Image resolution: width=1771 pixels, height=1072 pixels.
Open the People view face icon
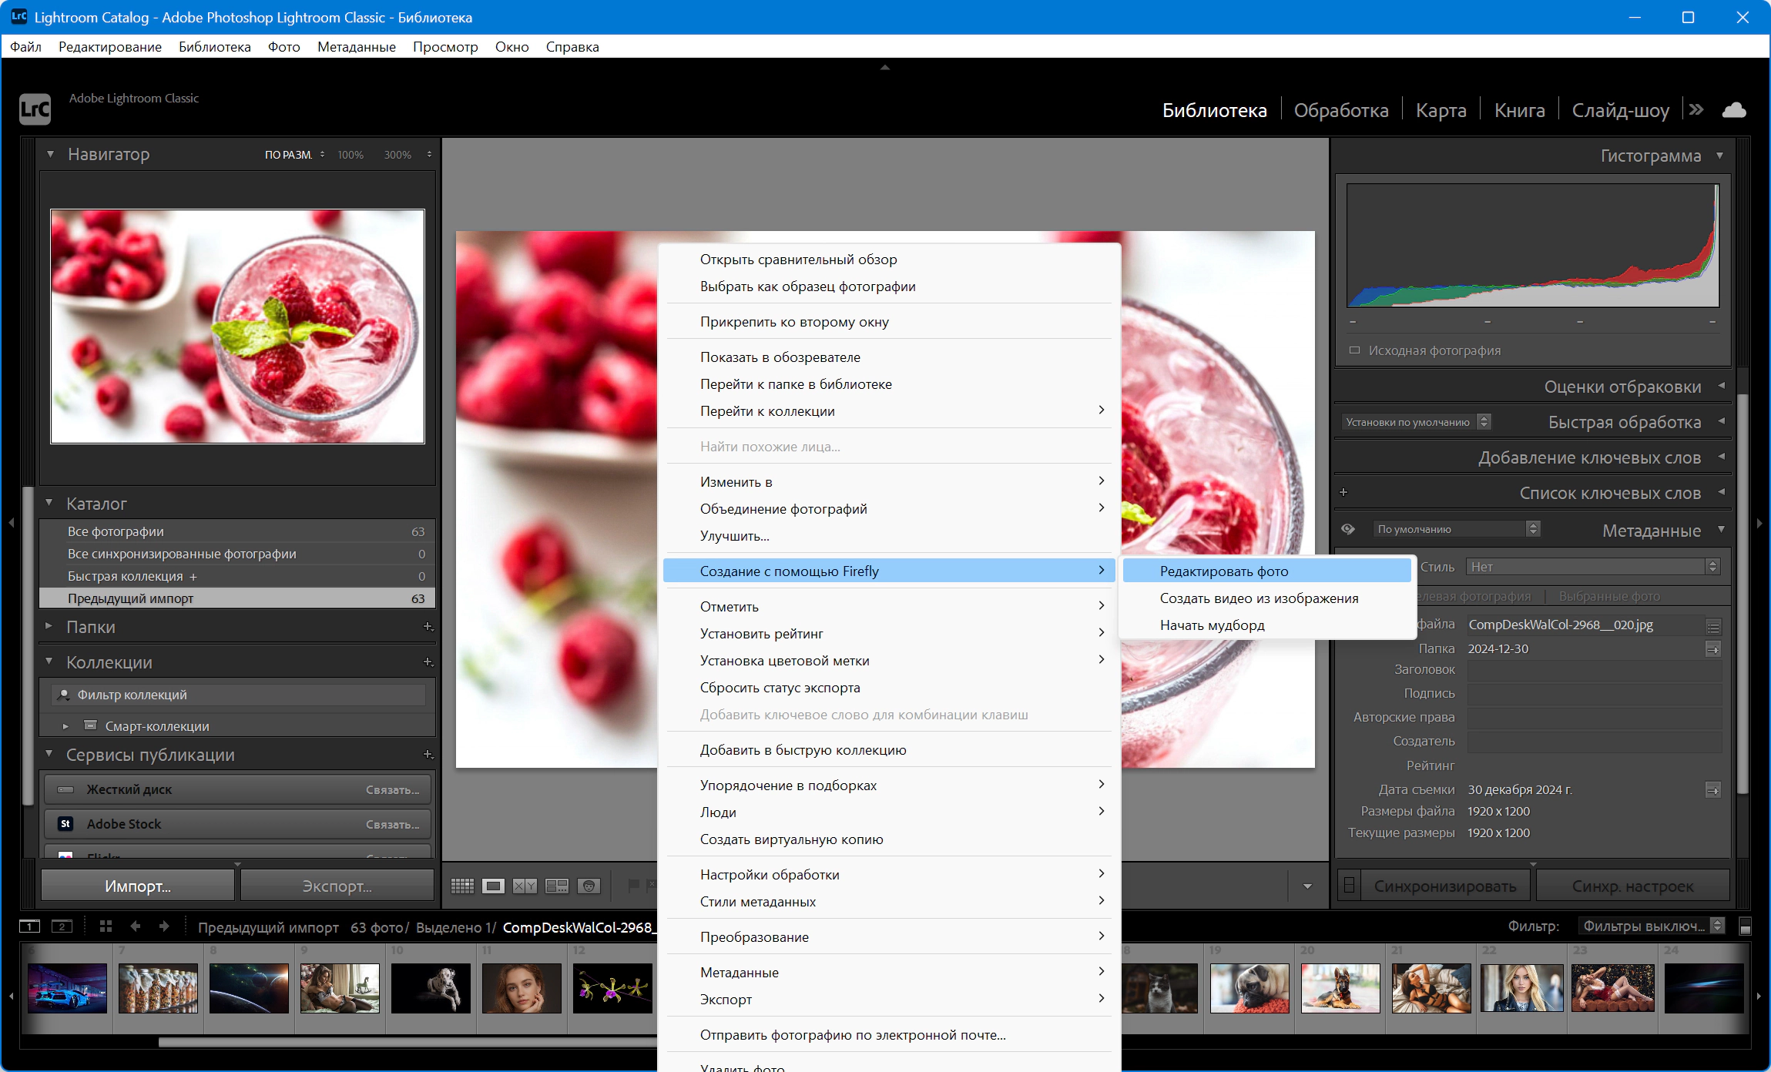click(589, 886)
